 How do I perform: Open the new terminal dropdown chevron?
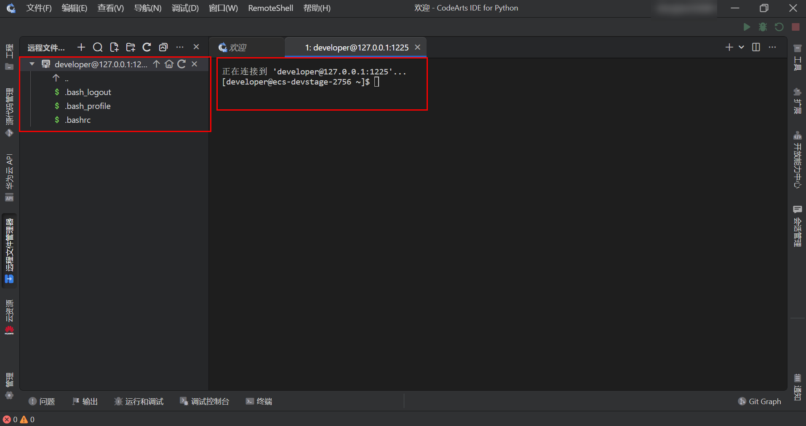[x=741, y=47]
